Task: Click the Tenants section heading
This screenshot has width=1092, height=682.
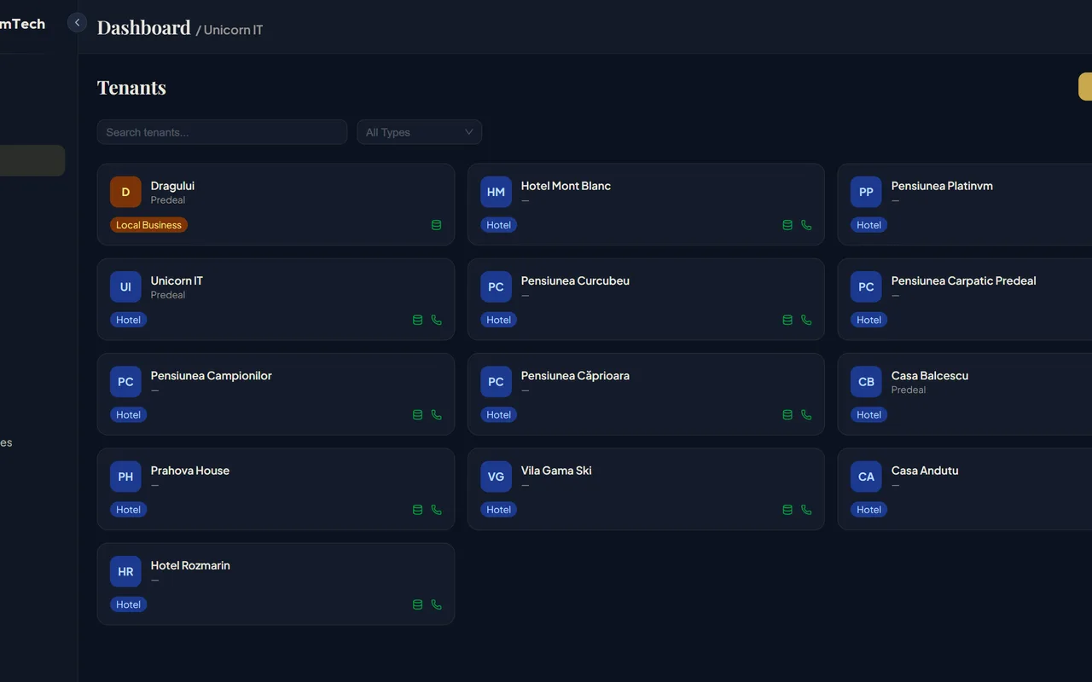Action: 131,87
